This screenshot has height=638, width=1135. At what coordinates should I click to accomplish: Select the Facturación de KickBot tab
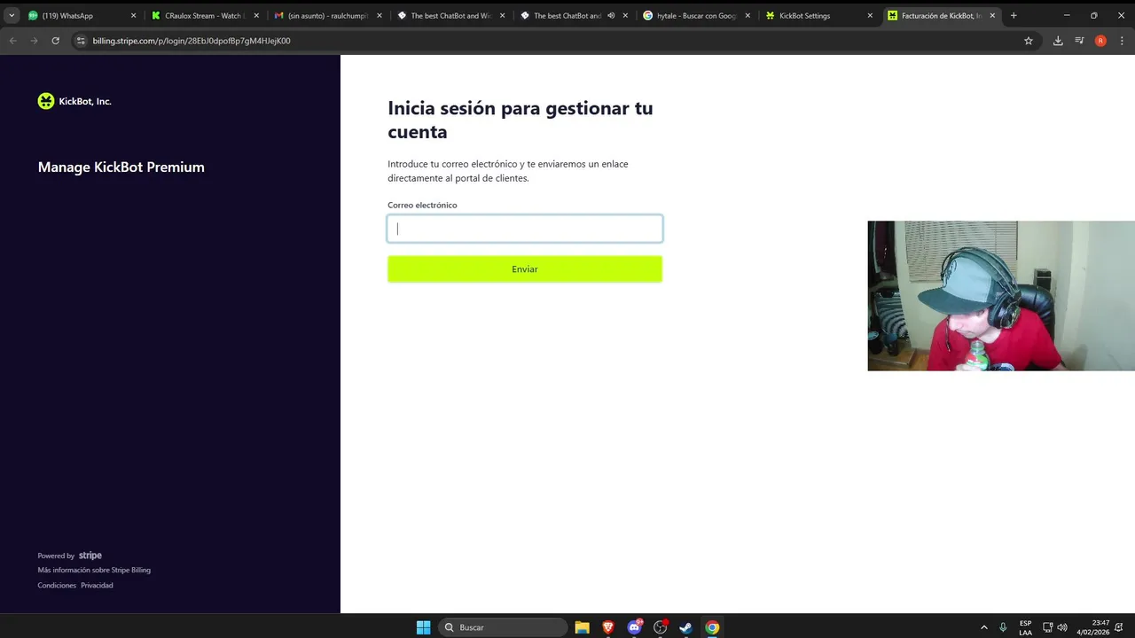click(943, 15)
